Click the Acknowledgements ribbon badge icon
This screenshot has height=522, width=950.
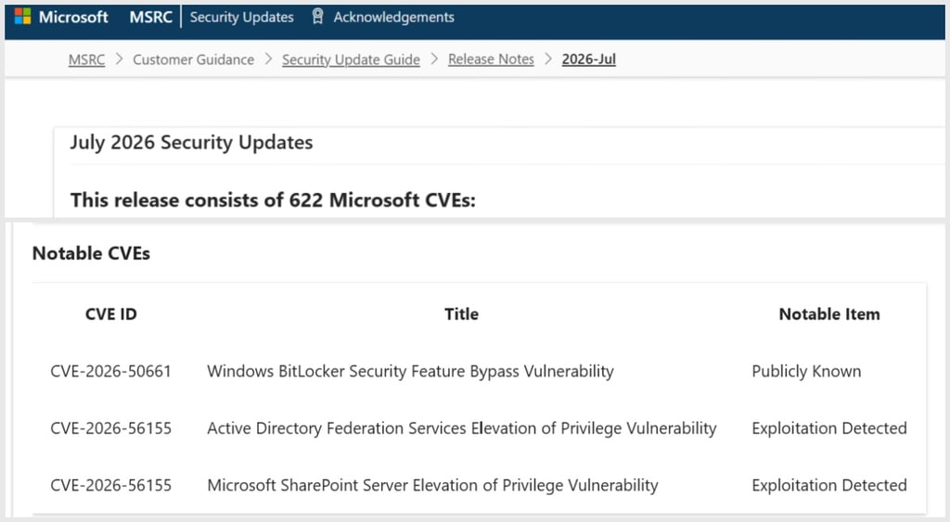click(317, 17)
